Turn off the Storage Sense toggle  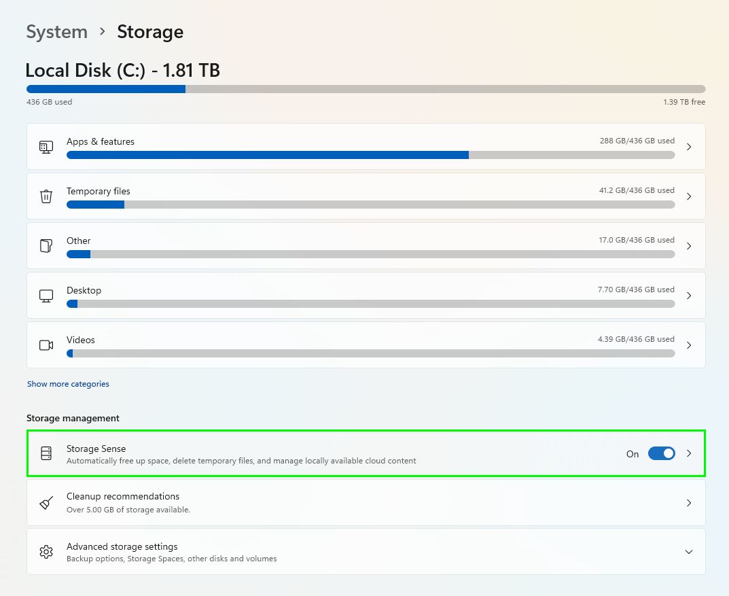tap(660, 453)
